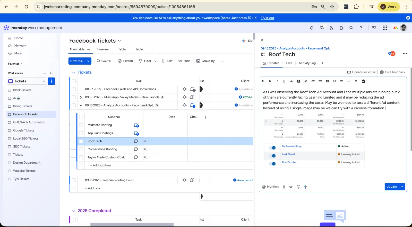
Task: Open the text color tool in the editor
Action: [299, 81]
